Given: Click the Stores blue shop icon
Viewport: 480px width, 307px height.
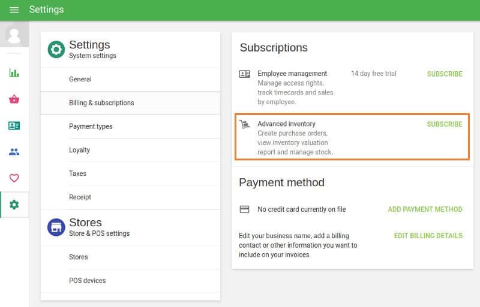Looking at the screenshot, I should pos(56,227).
